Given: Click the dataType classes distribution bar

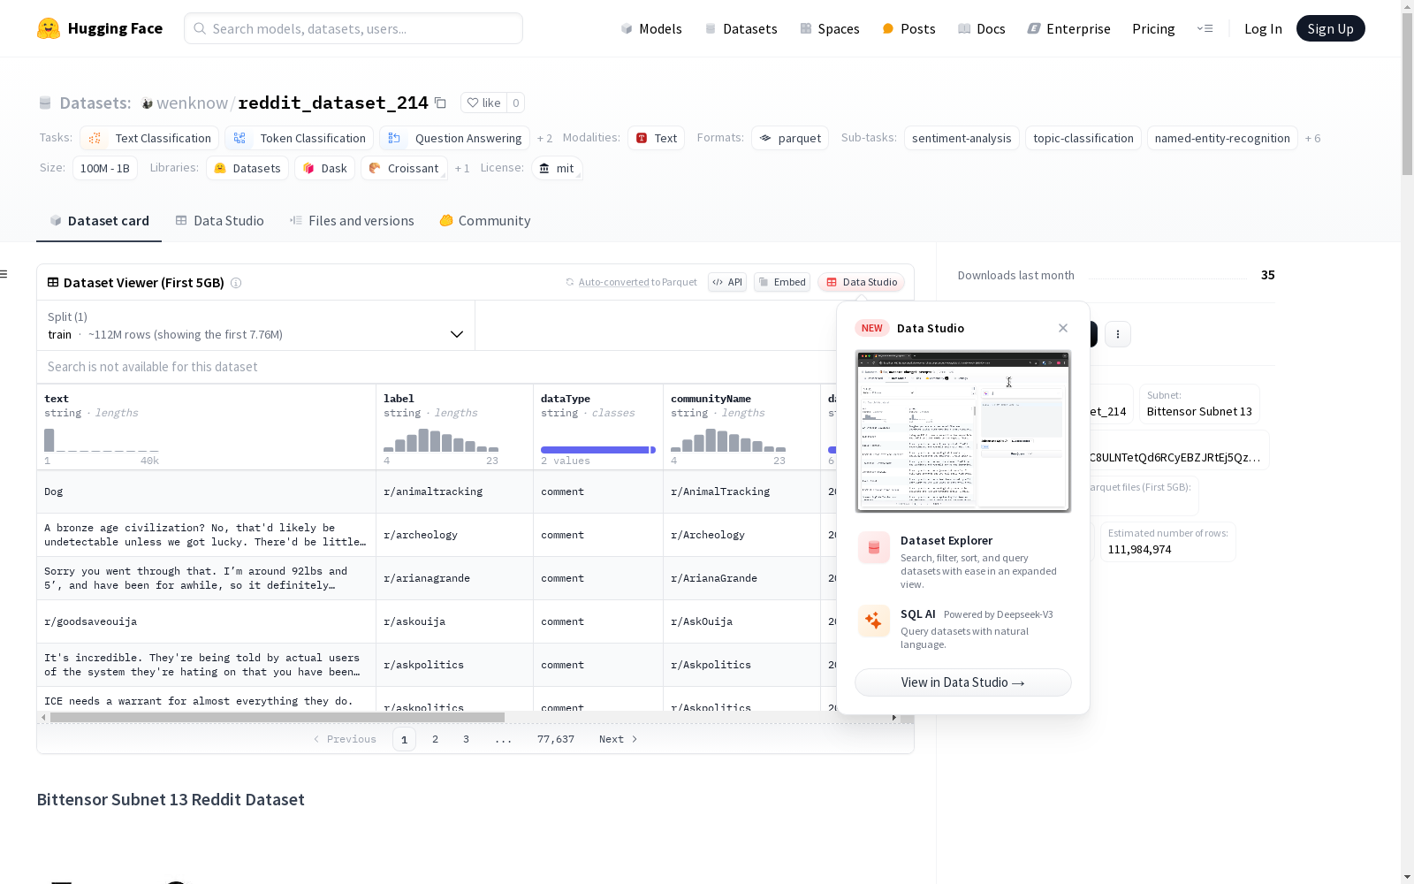Looking at the screenshot, I should pos(598,450).
